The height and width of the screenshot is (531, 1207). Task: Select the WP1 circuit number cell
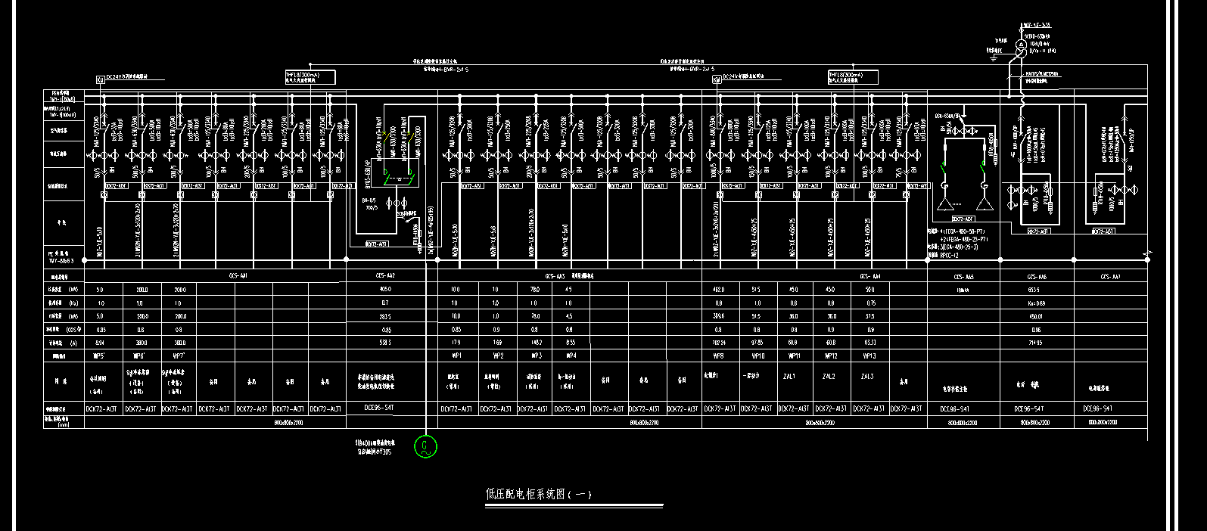456,356
